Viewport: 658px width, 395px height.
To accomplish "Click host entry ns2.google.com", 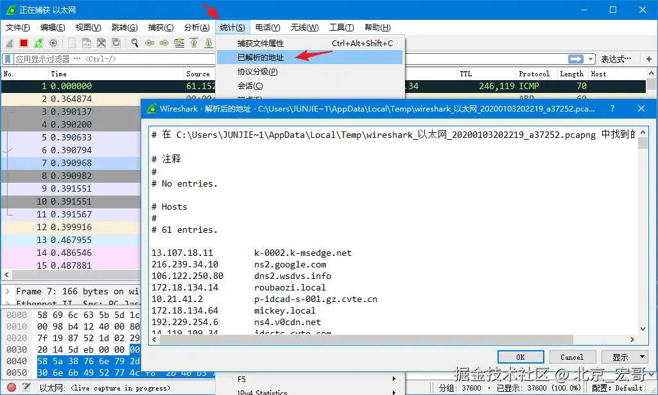I will coord(290,265).
